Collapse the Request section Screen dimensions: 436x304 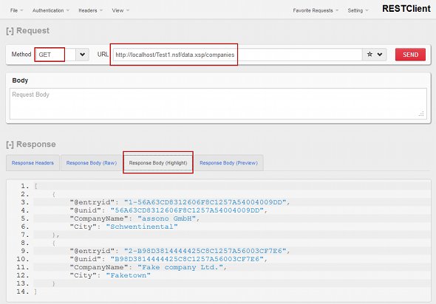pyautogui.click(x=10, y=31)
